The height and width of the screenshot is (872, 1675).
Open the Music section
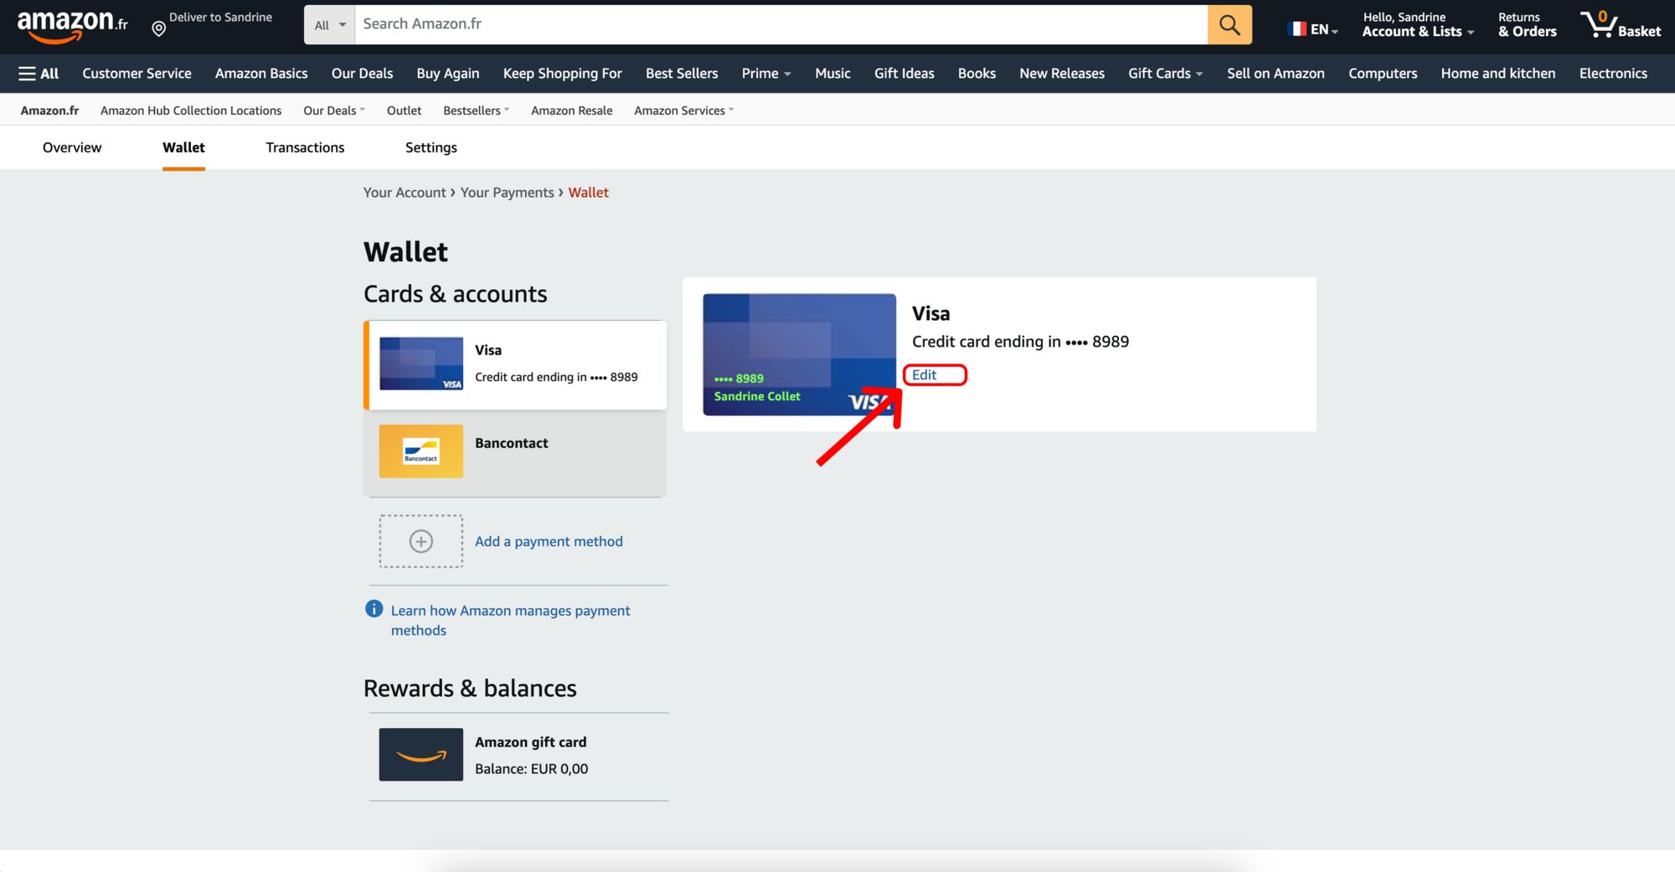(x=832, y=74)
